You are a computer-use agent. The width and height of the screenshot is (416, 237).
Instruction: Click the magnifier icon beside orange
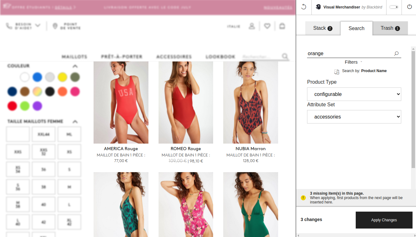pyautogui.click(x=397, y=54)
